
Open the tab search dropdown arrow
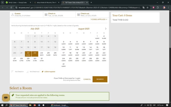2,2
